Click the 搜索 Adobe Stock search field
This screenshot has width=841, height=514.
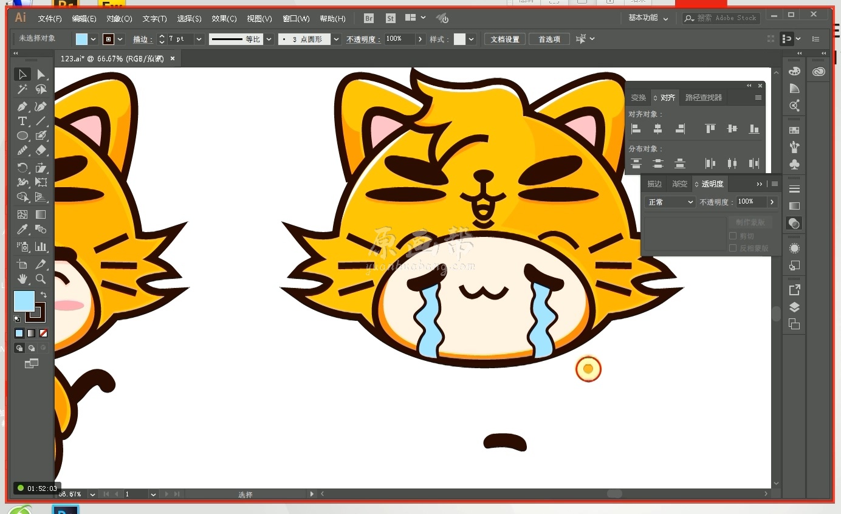click(x=721, y=18)
